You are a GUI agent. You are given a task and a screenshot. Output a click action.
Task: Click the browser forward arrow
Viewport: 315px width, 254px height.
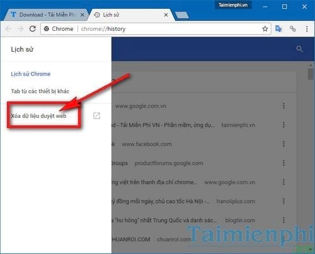(20, 28)
